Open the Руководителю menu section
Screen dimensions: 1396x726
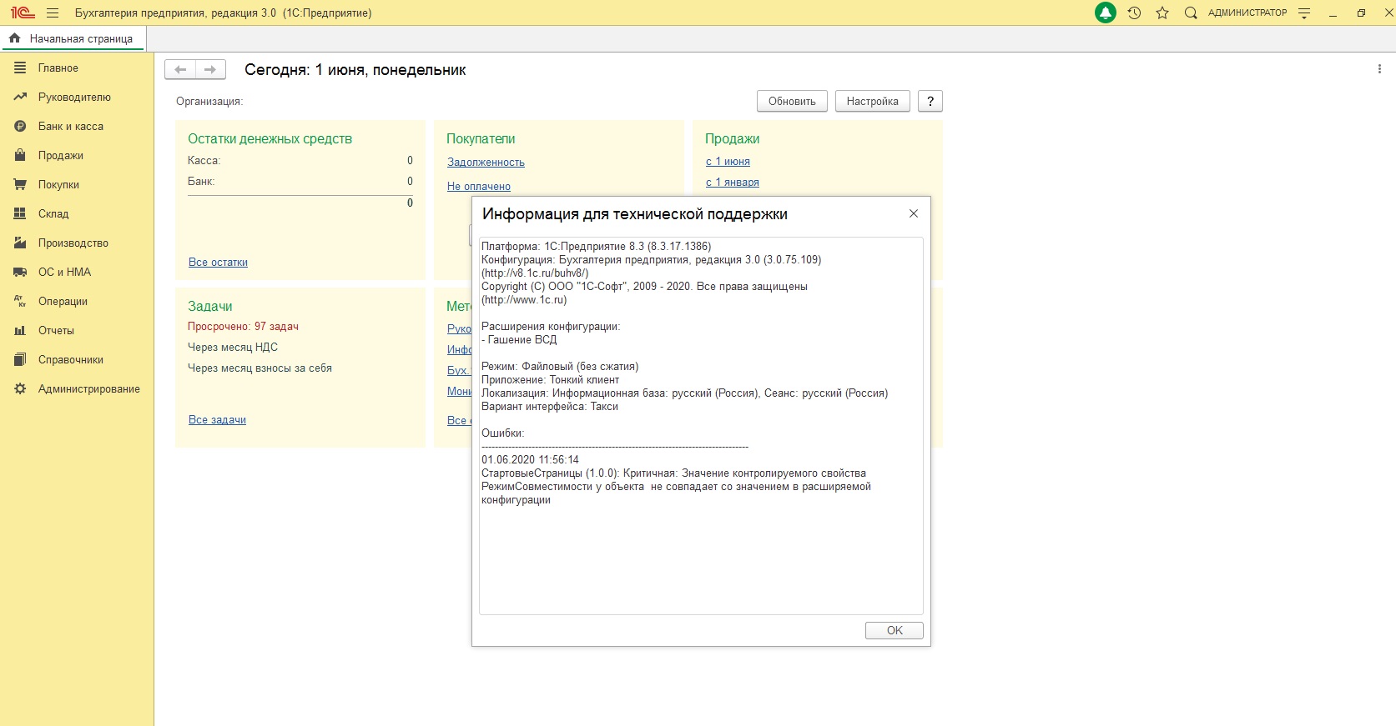click(74, 97)
